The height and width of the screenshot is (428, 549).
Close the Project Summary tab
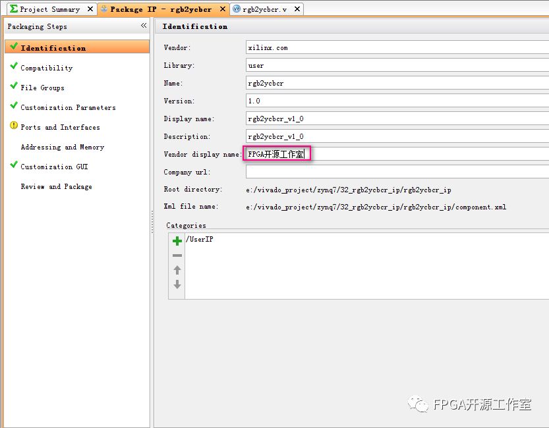(x=90, y=9)
